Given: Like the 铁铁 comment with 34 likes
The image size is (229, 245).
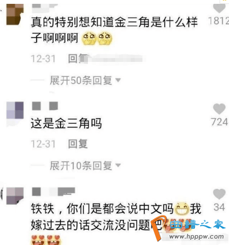Looking at the screenshot, I should [x=219, y=194].
